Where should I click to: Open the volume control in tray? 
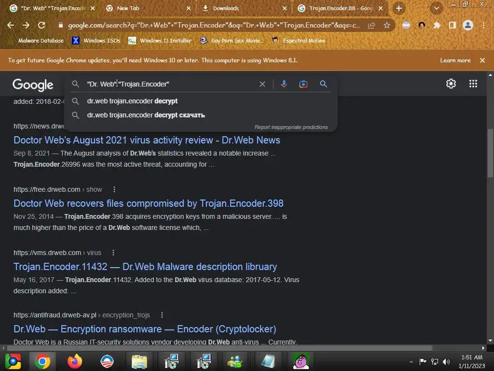coord(446,361)
